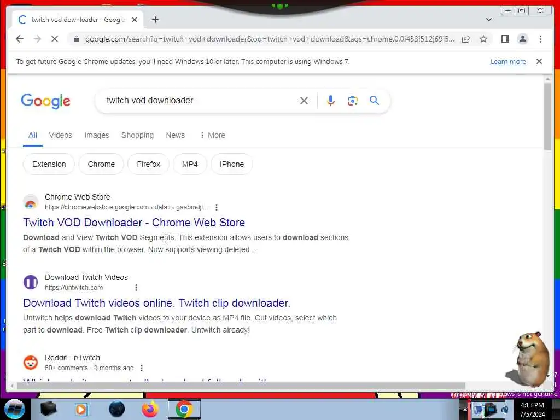Open Twitch VOD Downloader Chrome Web Store result
560x420 pixels.
click(x=134, y=223)
